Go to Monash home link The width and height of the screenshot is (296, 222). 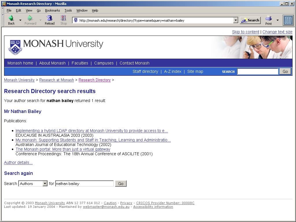click(x=20, y=63)
